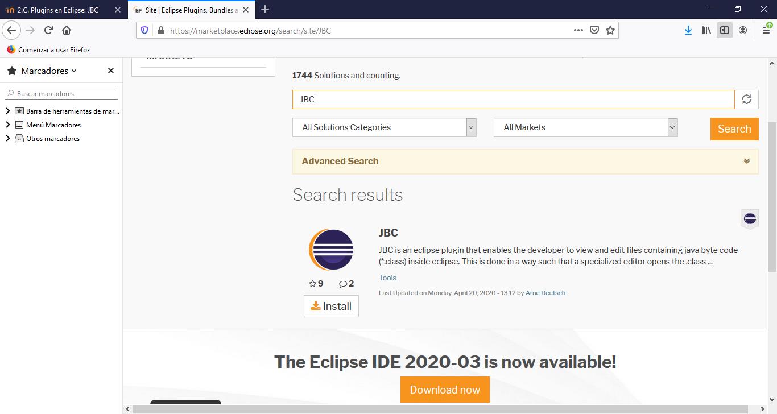Viewport: 777px width, 414px height.
Task: Close the Marcadores sidebar
Action: (111, 71)
